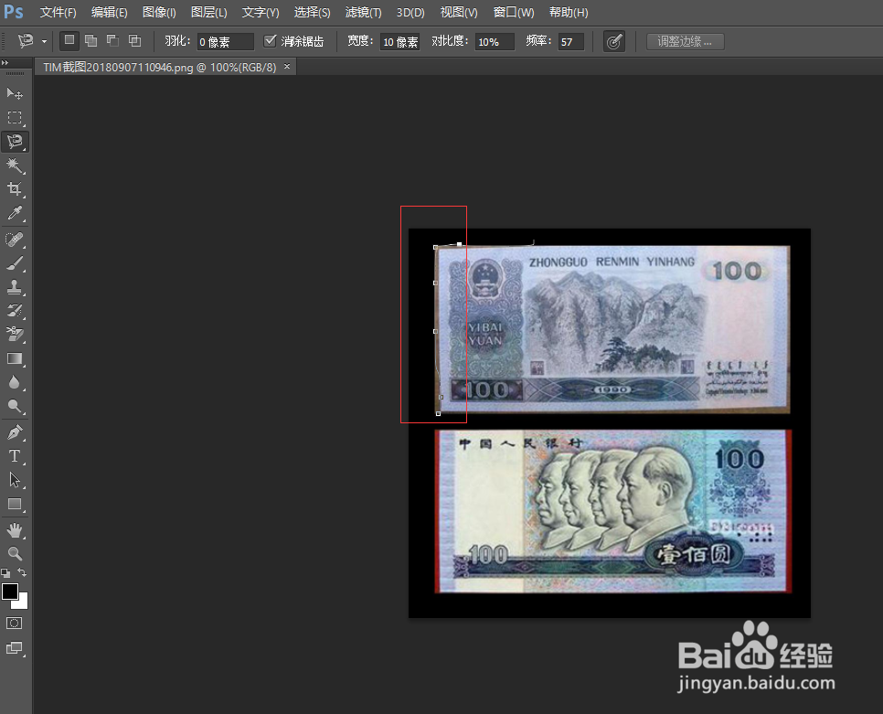Click the 调整边缘 refine edge button
This screenshot has height=714, width=883.
tap(685, 41)
